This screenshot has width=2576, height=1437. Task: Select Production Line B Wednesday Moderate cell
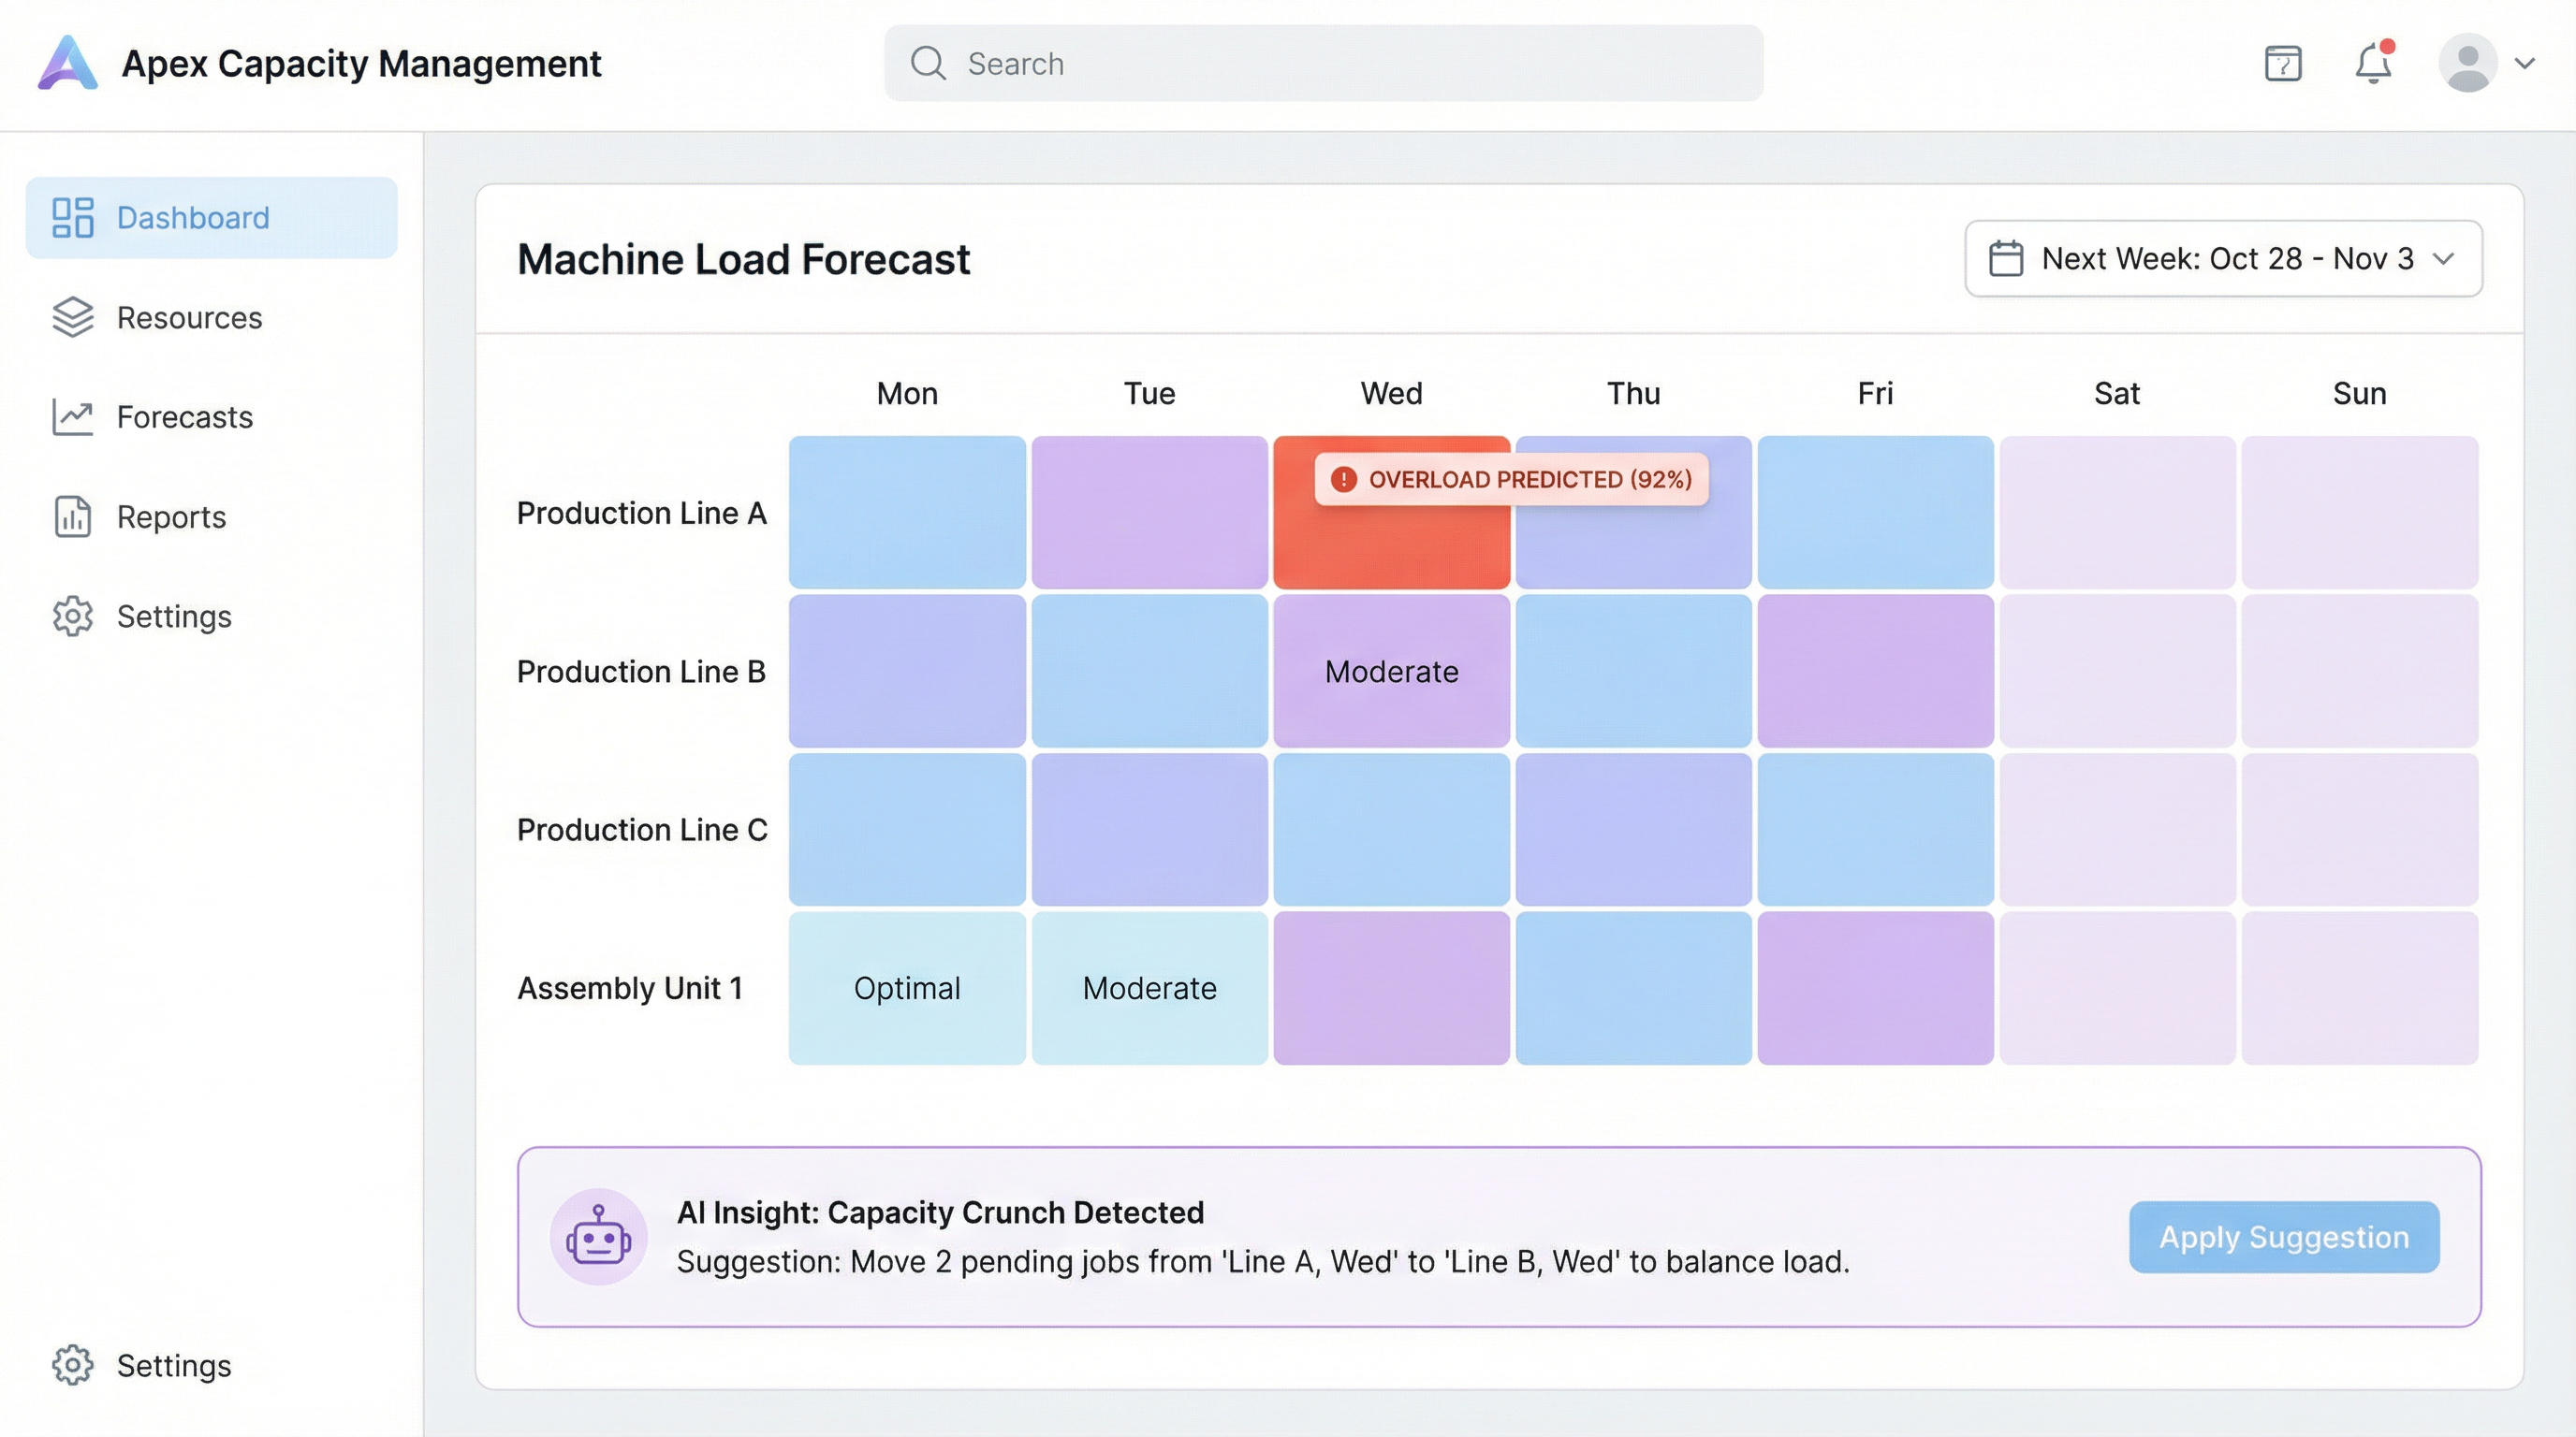click(x=1390, y=672)
